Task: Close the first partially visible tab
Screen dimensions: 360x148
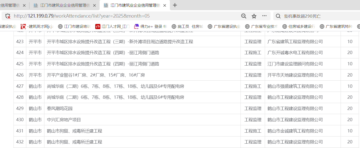Action: pos(24,5)
